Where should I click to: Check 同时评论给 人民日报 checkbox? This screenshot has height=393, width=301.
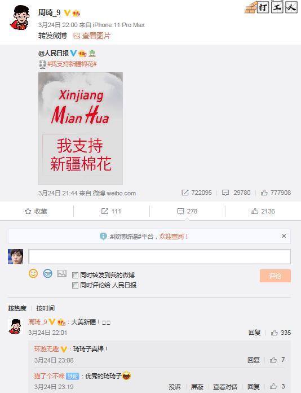pos(75,285)
